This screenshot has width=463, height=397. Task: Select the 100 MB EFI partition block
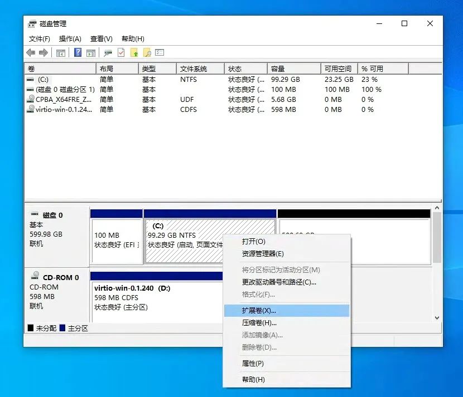[117, 237]
